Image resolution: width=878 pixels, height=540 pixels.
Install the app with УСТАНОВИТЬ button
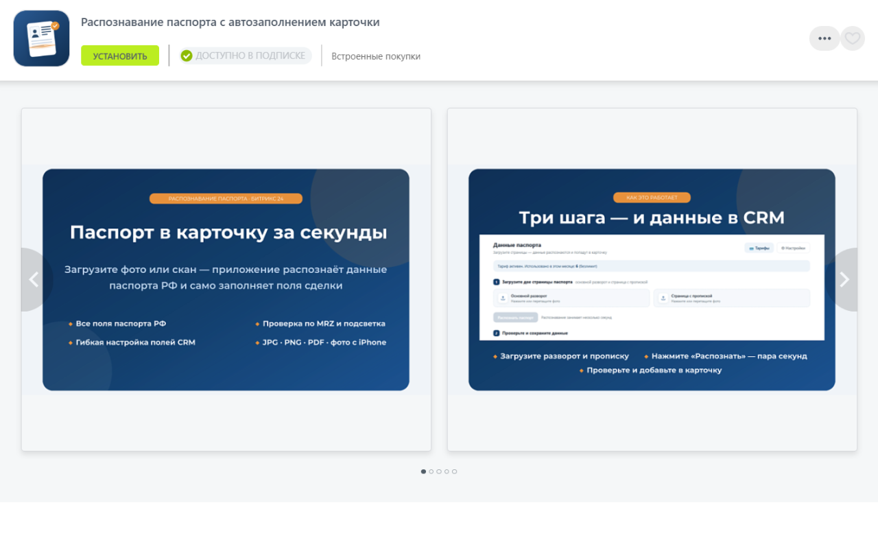click(120, 56)
